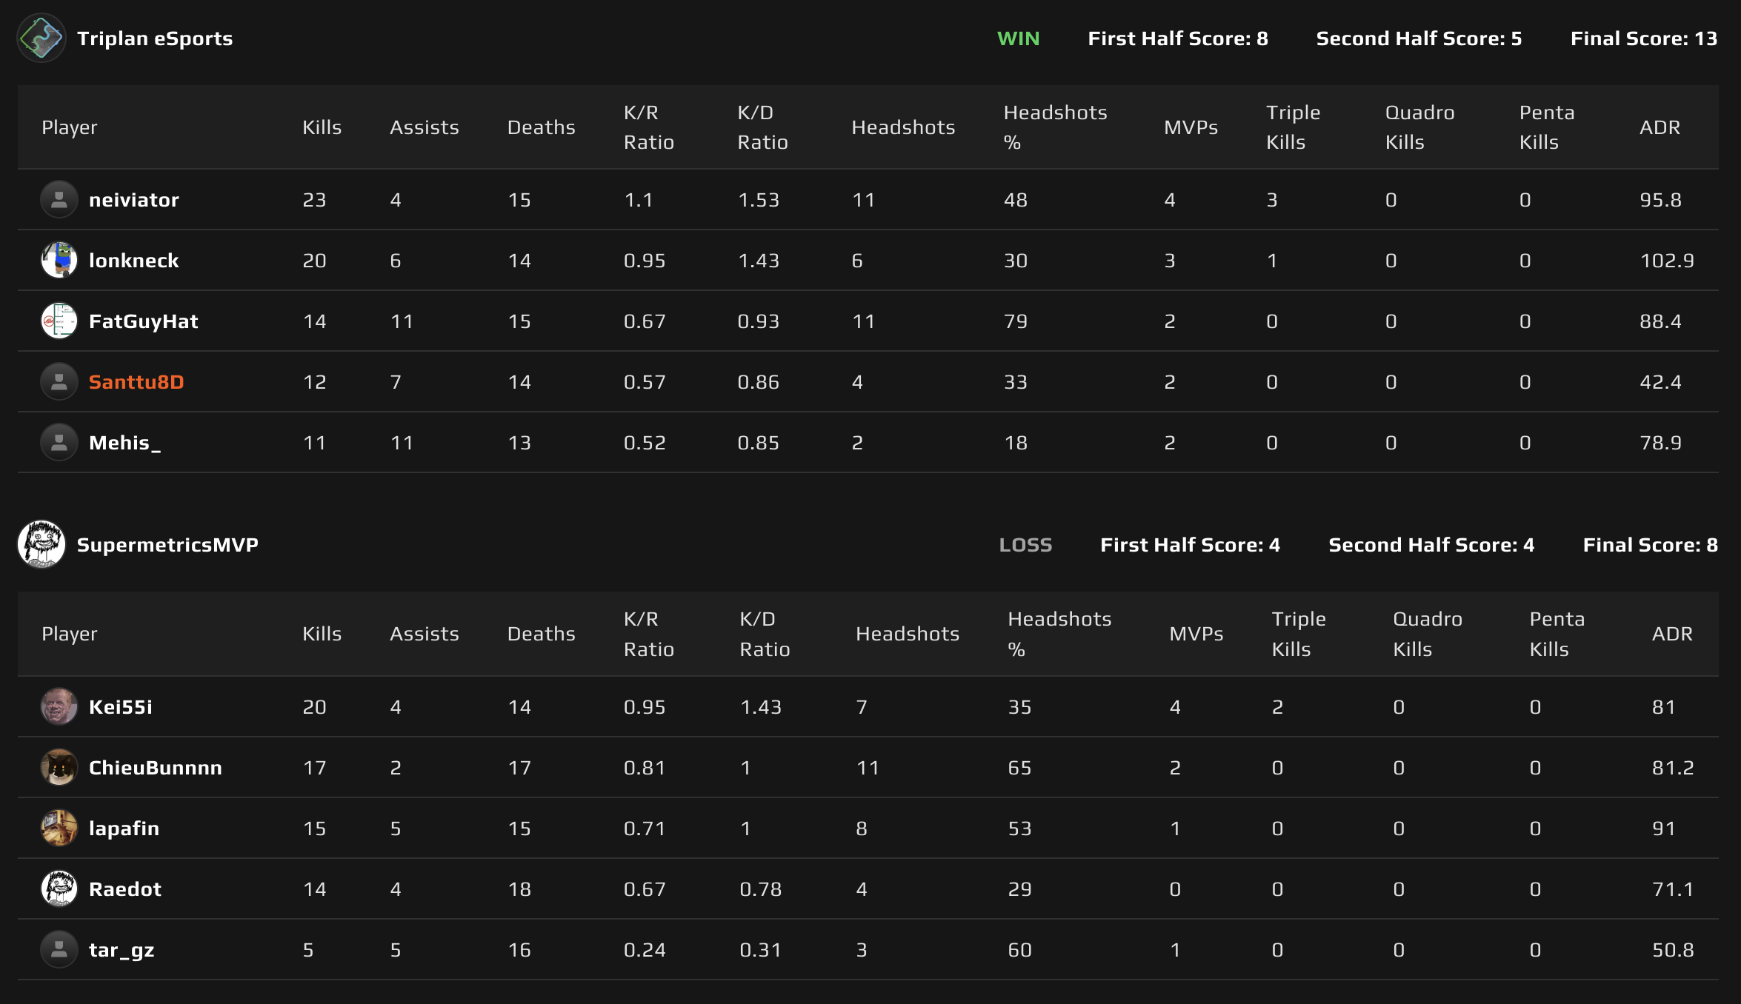This screenshot has height=1004, width=1741.
Task: Open the Santtu8D player profile
Action: click(x=136, y=381)
